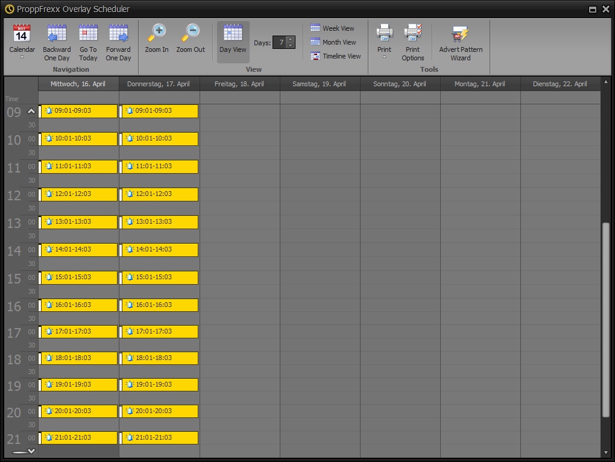The image size is (615, 462).
Task: Switch to Week View
Action: 332,28
